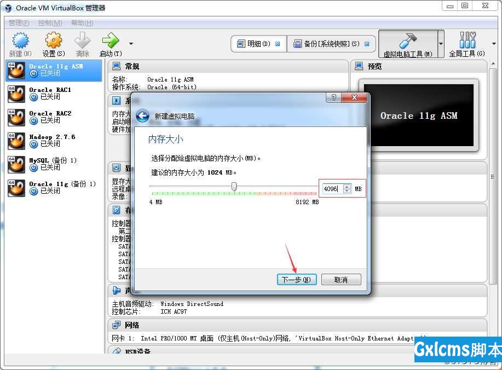
Task: Click the 声音 audio section icon
Action: click(x=116, y=290)
